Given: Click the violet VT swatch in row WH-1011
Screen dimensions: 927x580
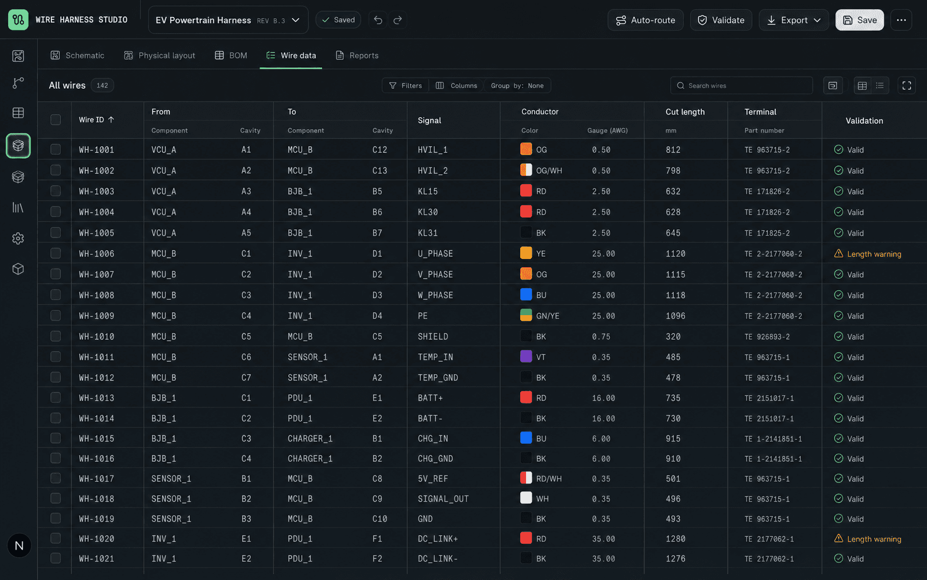Looking at the screenshot, I should pyautogui.click(x=526, y=356).
